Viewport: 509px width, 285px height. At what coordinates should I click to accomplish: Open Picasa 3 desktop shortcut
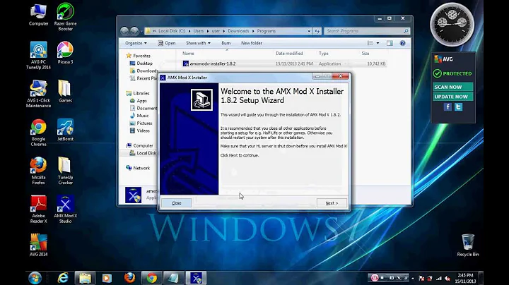click(65, 52)
